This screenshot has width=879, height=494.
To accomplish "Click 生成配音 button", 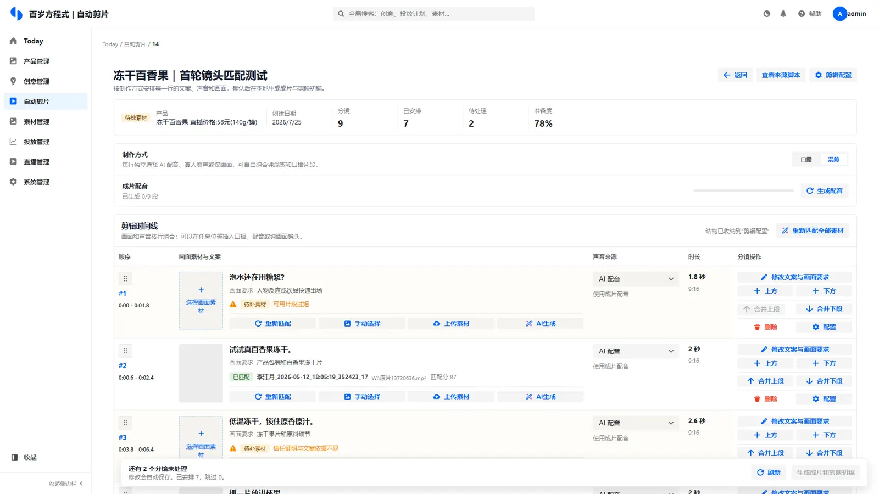I will [824, 191].
